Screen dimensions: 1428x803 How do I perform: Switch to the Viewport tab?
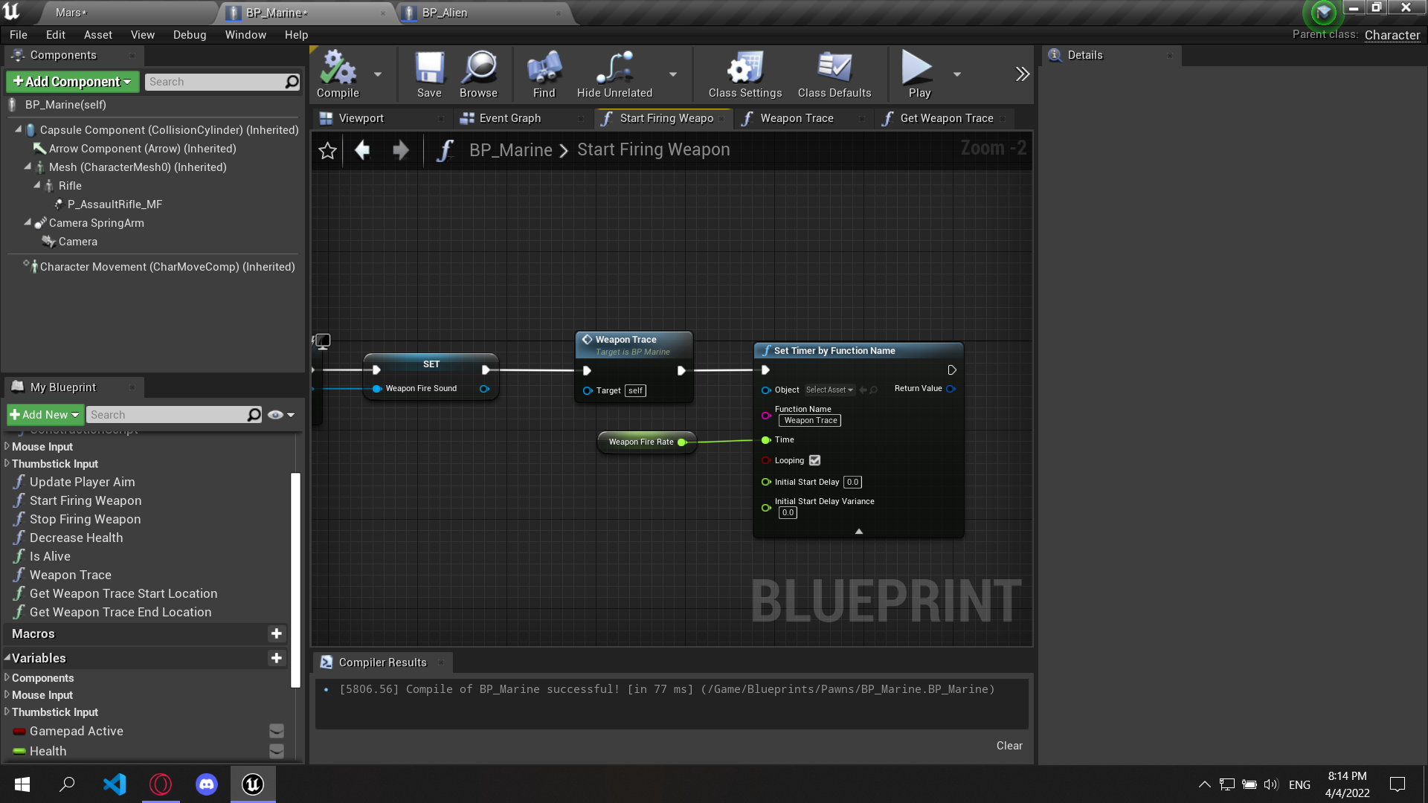(361, 118)
